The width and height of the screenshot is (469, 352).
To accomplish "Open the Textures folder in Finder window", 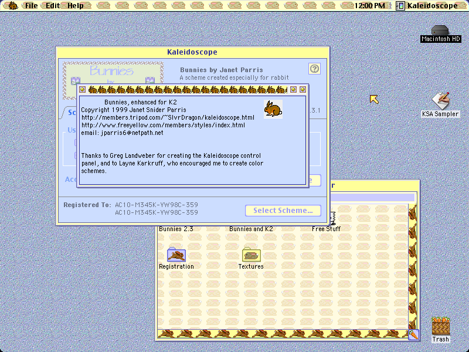I will click(251, 258).
